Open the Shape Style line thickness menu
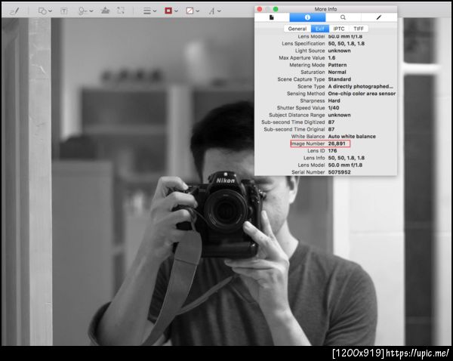Screen dimensions: 453x361 click(149, 11)
